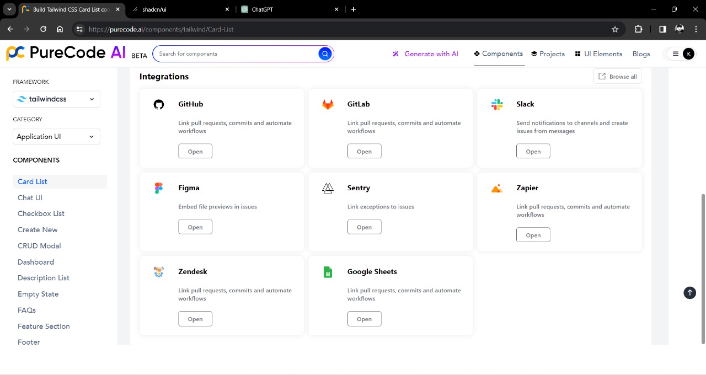
Task: Toggle the browser side panel icon
Action: tap(662, 29)
